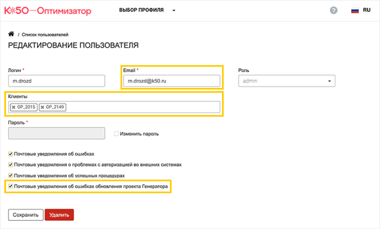Toggle the Изменить пароль checkbox

[x=116, y=133]
